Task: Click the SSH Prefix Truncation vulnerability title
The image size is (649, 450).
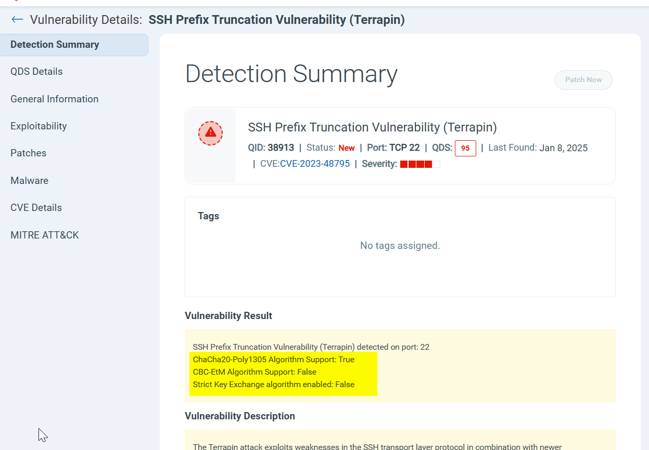Action: click(x=372, y=127)
